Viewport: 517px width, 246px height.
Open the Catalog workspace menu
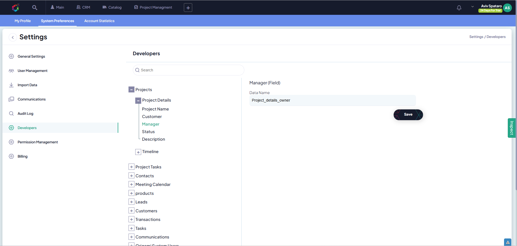(x=112, y=7)
